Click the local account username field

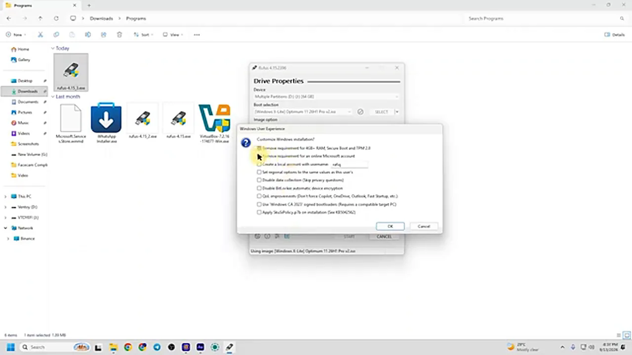click(349, 164)
